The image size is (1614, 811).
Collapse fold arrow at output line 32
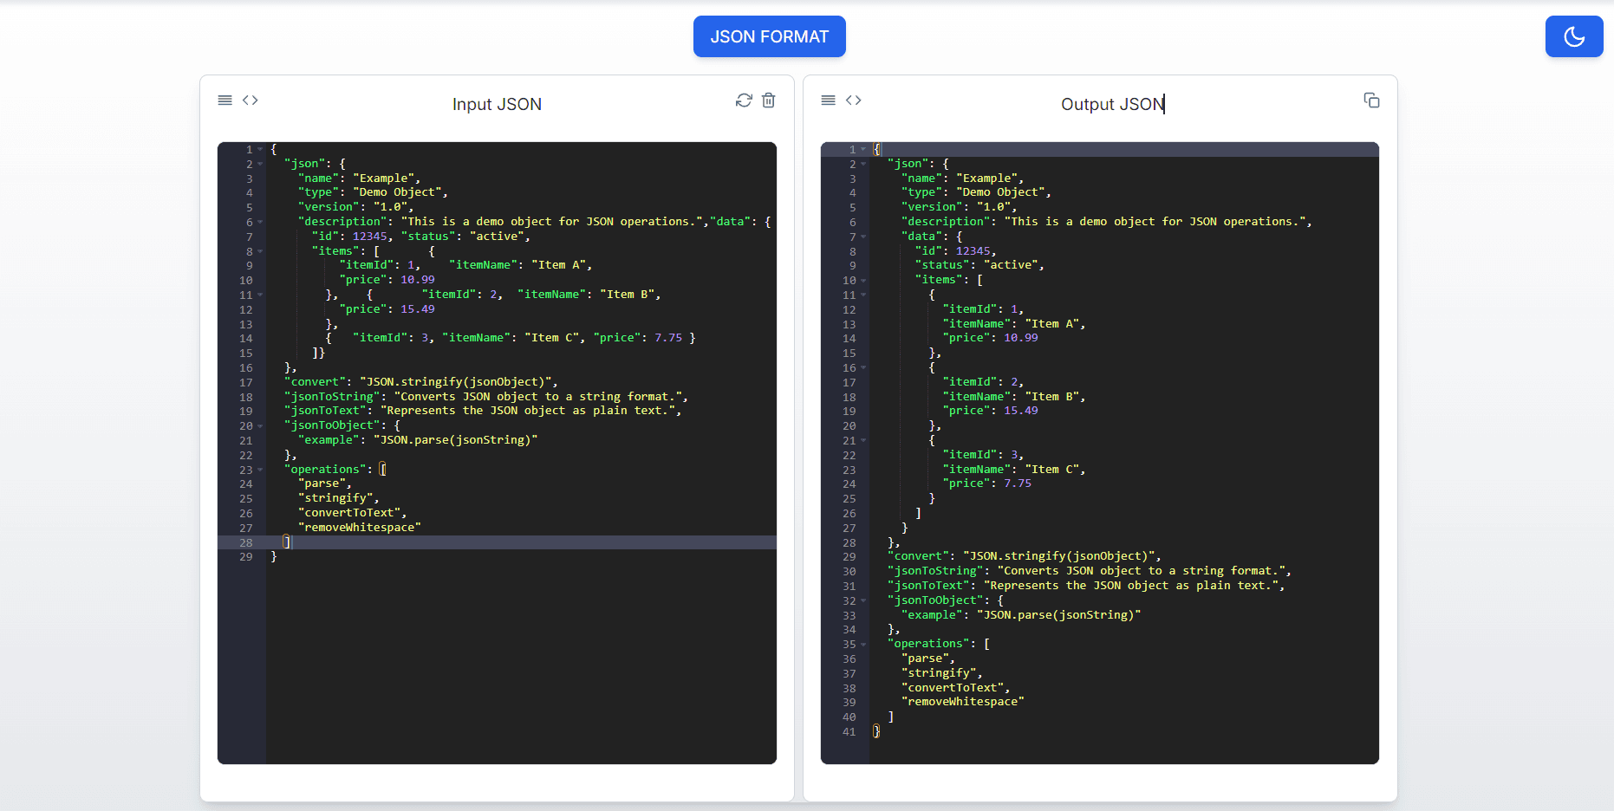[x=863, y=600]
